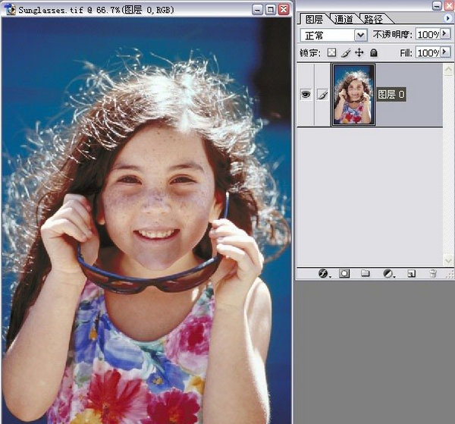
Task: Click the 不透明度 opacity value field
Action: [x=428, y=35]
